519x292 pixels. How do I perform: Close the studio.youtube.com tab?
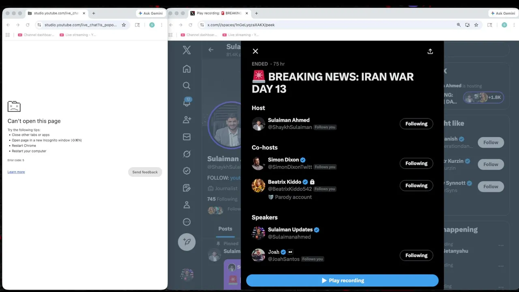click(x=84, y=13)
